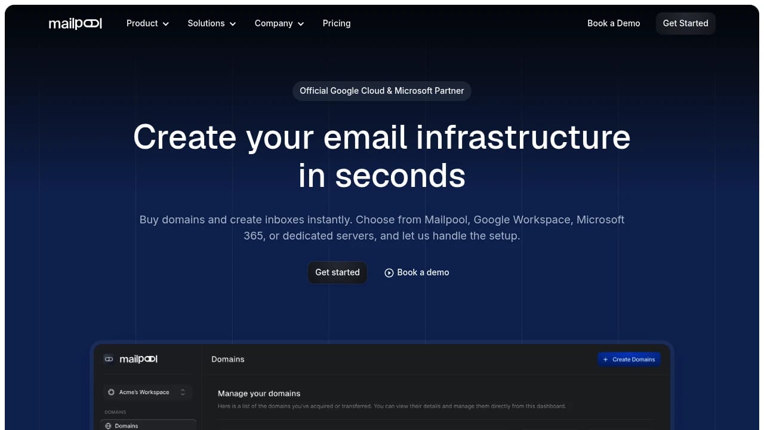Click the Acme's Workspace avatar icon

pos(111,392)
